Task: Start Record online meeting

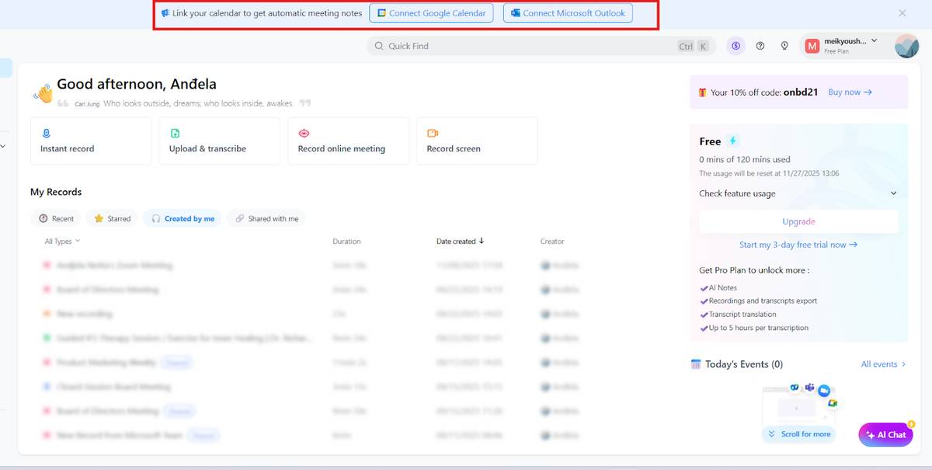Action: click(x=348, y=141)
